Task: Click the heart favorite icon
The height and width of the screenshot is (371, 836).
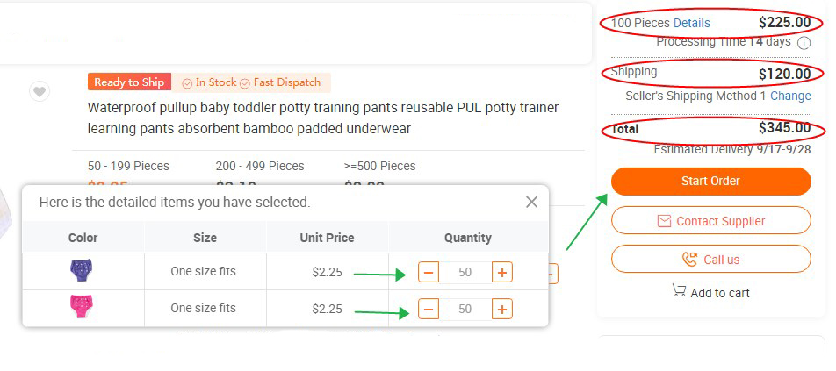Action: click(x=40, y=92)
